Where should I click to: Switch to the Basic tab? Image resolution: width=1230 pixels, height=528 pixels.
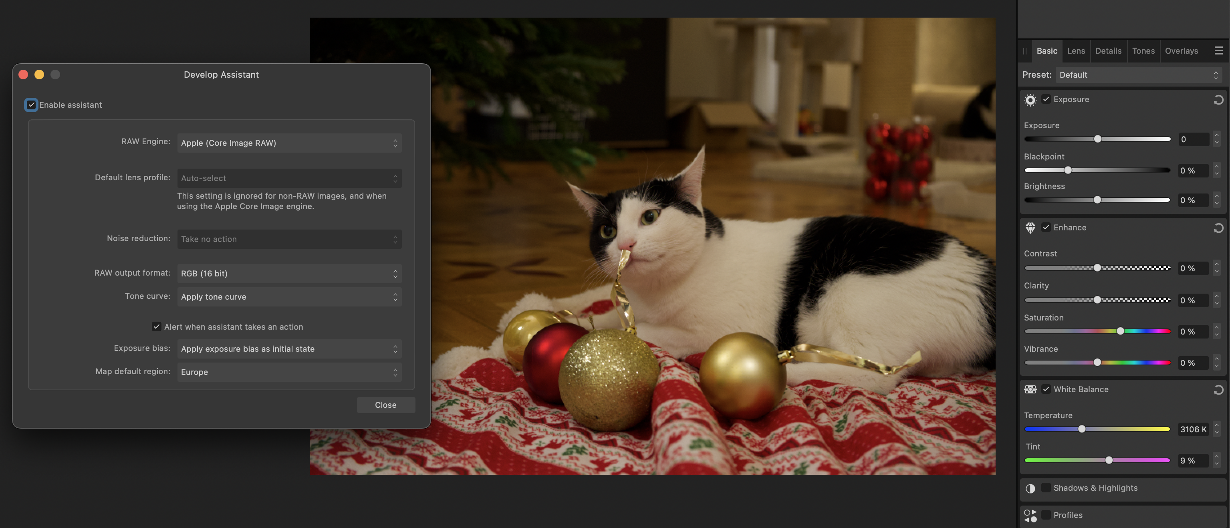click(1047, 50)
